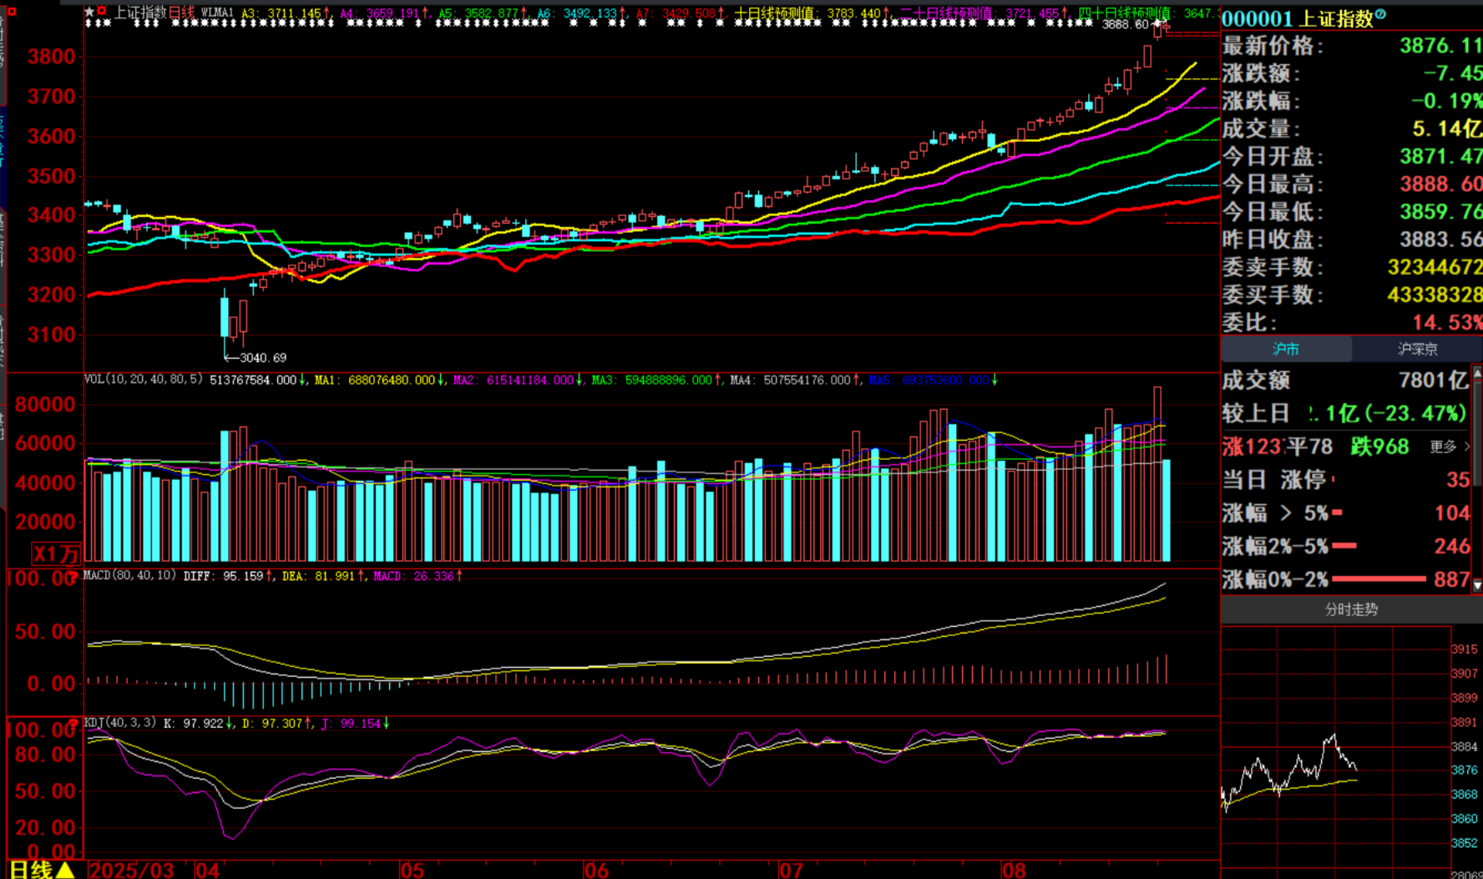The width and height of the screenshot is (1483, 879).
Task: Click the 今日开盘 value 3871.47
Action: 1440,156
